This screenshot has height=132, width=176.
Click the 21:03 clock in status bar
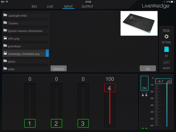[88, 2]
